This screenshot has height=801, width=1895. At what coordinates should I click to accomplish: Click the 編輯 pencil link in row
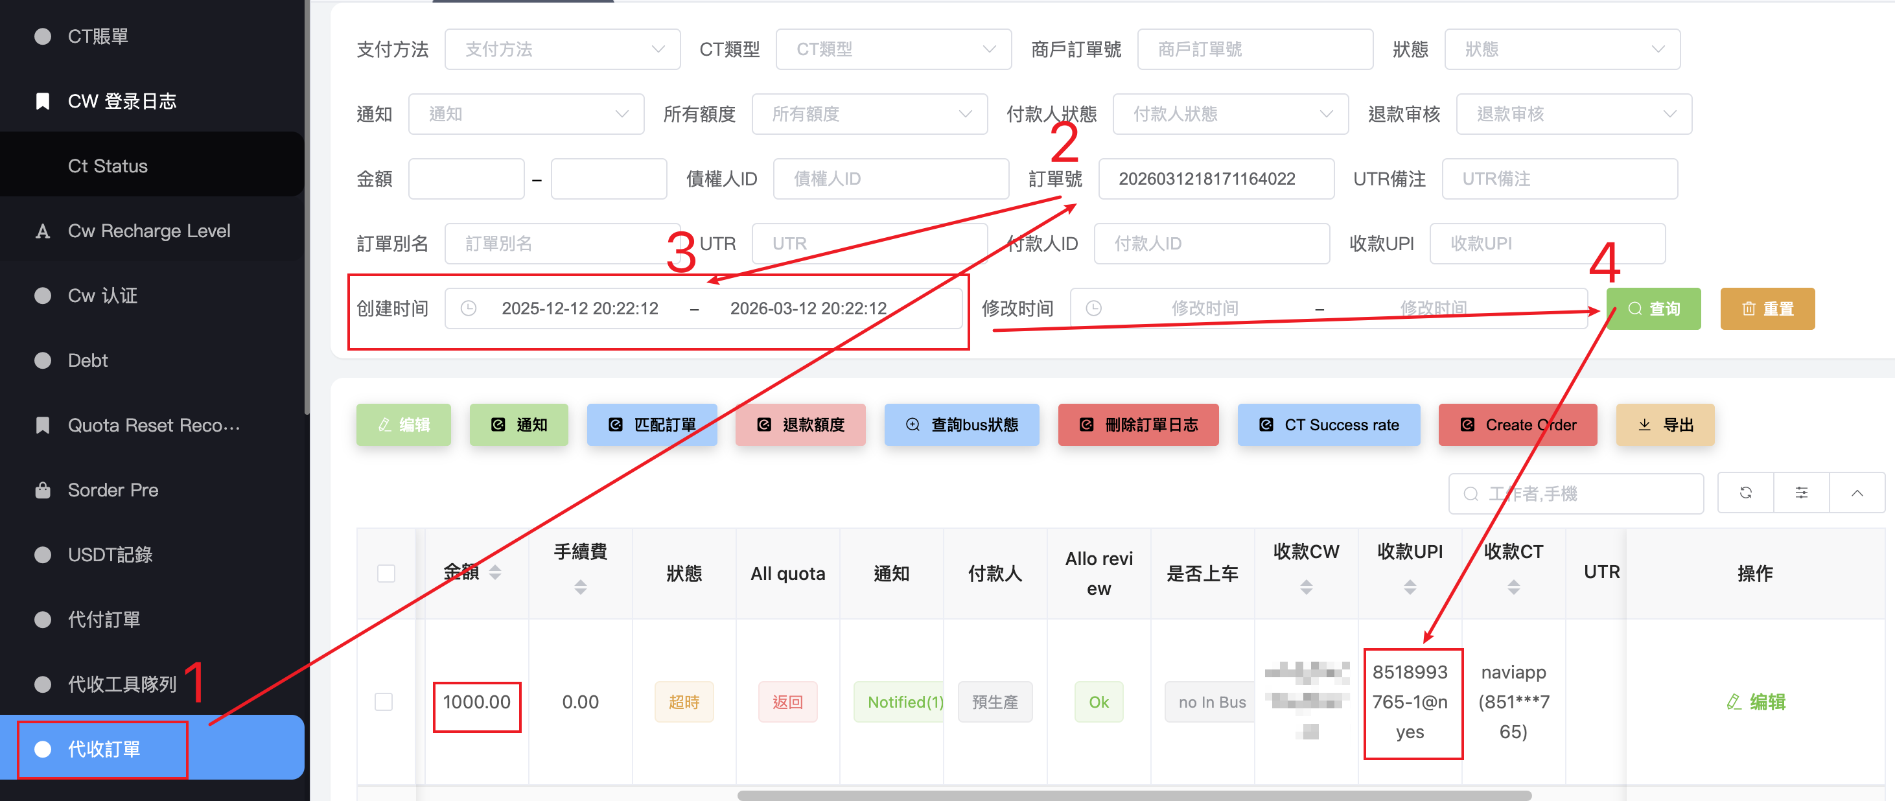1755,702
